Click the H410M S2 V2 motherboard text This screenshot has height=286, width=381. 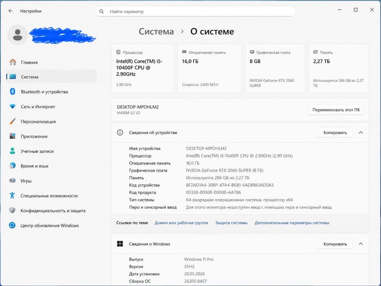[129, 113]
